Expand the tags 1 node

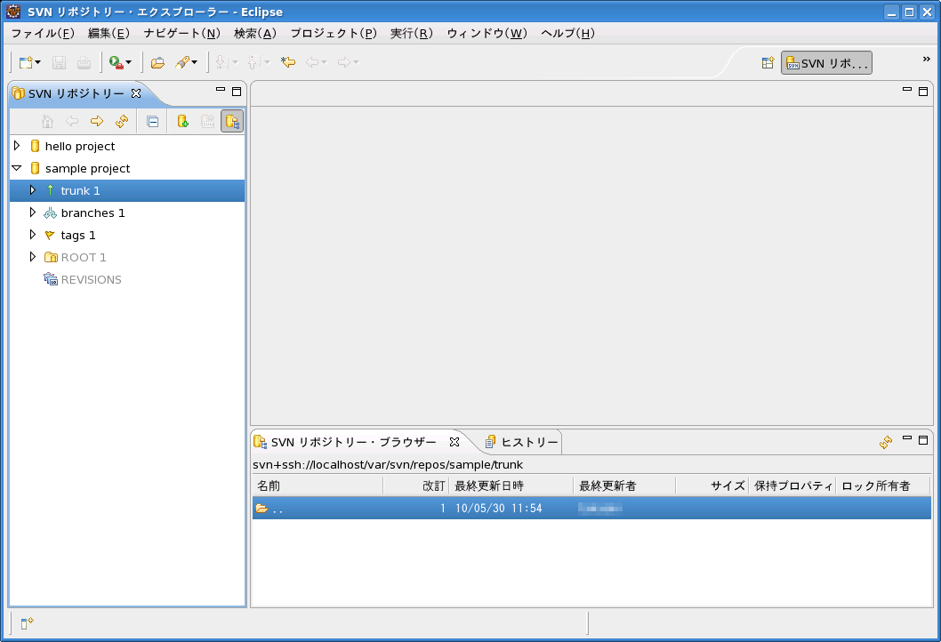point(32,235)
